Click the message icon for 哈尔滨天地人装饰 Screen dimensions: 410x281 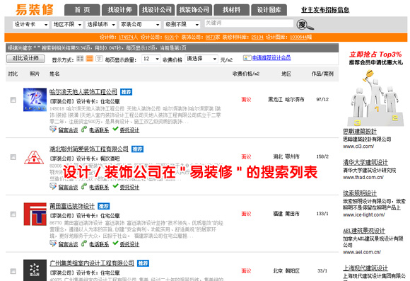coord(53,129)
